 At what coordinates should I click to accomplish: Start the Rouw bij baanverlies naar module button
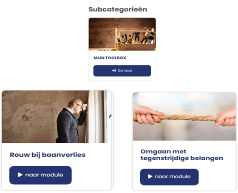[x=40, y=175]
